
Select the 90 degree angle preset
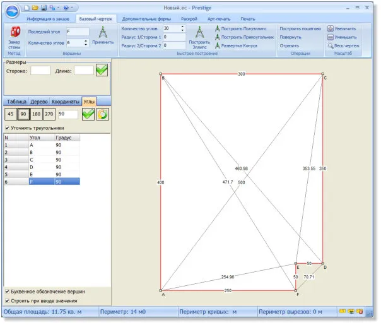point(23,114)
